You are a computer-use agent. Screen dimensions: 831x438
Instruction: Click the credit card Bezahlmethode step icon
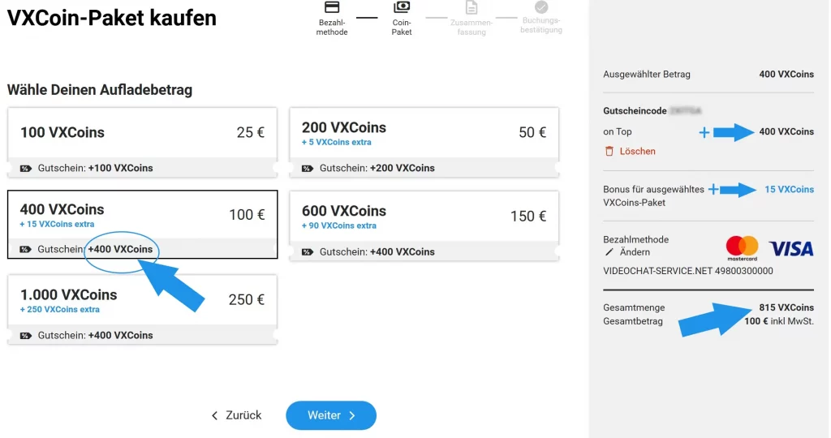click(x=332, y=6)
